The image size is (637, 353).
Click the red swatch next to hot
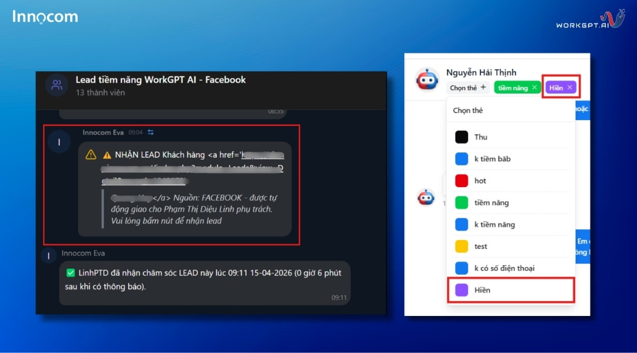[461, 181]
